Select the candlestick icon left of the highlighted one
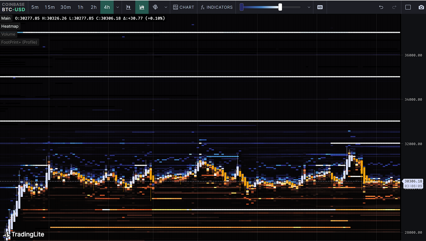The image size is (426, 241). (x=129, y=7)
